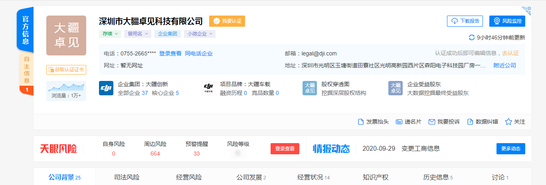This screenshot has width=546, height=185.
Task: Open the 企业受益股东 icon tile
Action: tap(396, 88)
